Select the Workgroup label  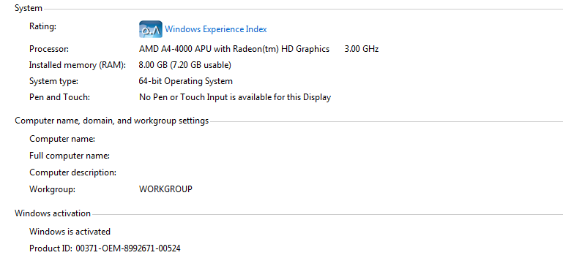click(x=53, y=189)
